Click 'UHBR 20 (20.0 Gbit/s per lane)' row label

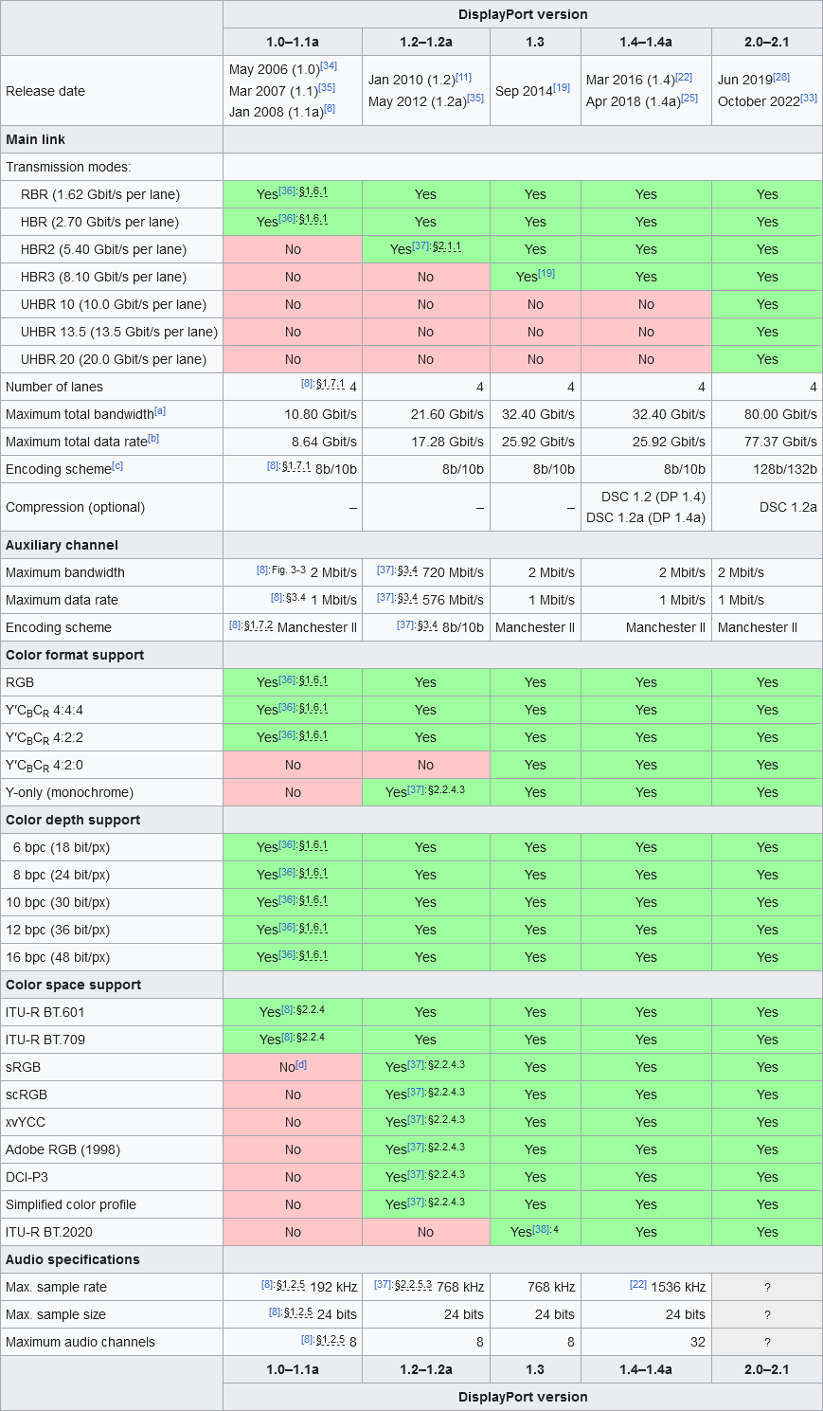(x=114, y=359)
